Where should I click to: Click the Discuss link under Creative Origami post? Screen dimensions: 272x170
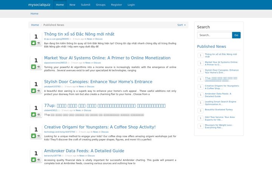[x=105, y=132]
